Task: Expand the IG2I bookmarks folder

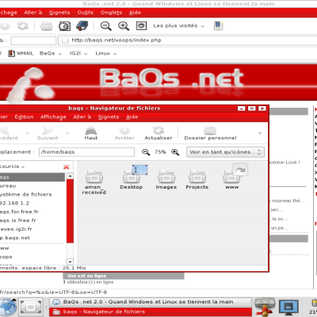Action: tap(78, 53)
